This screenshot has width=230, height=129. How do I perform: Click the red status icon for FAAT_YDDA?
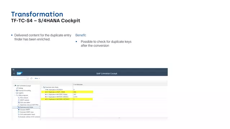(x=46, y=92)
